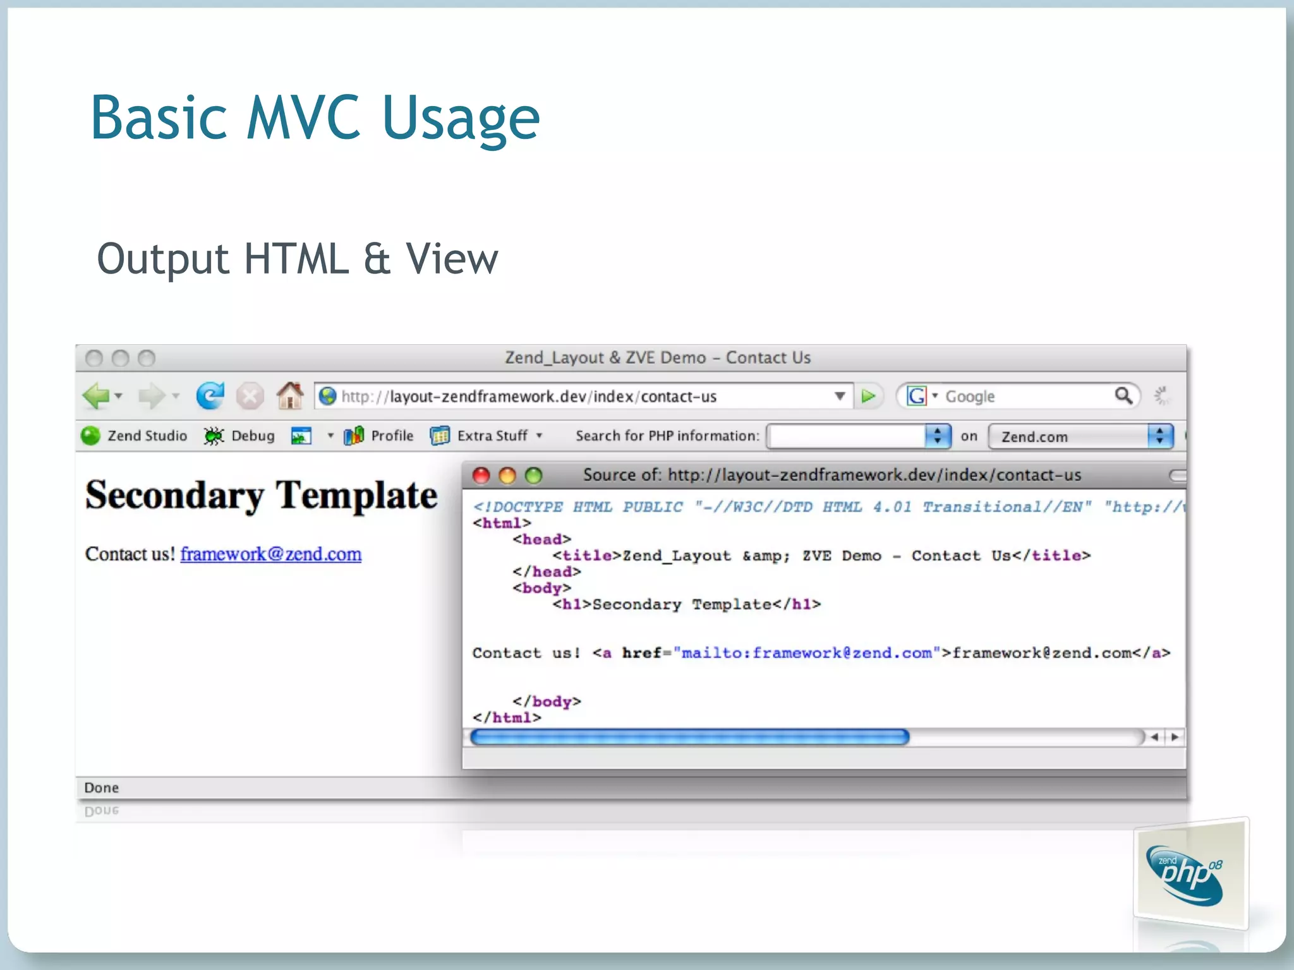Click the green Back arrow in the browser toolbar
This screenshot has width=1294, height=970.
click(x=97, y=396)
